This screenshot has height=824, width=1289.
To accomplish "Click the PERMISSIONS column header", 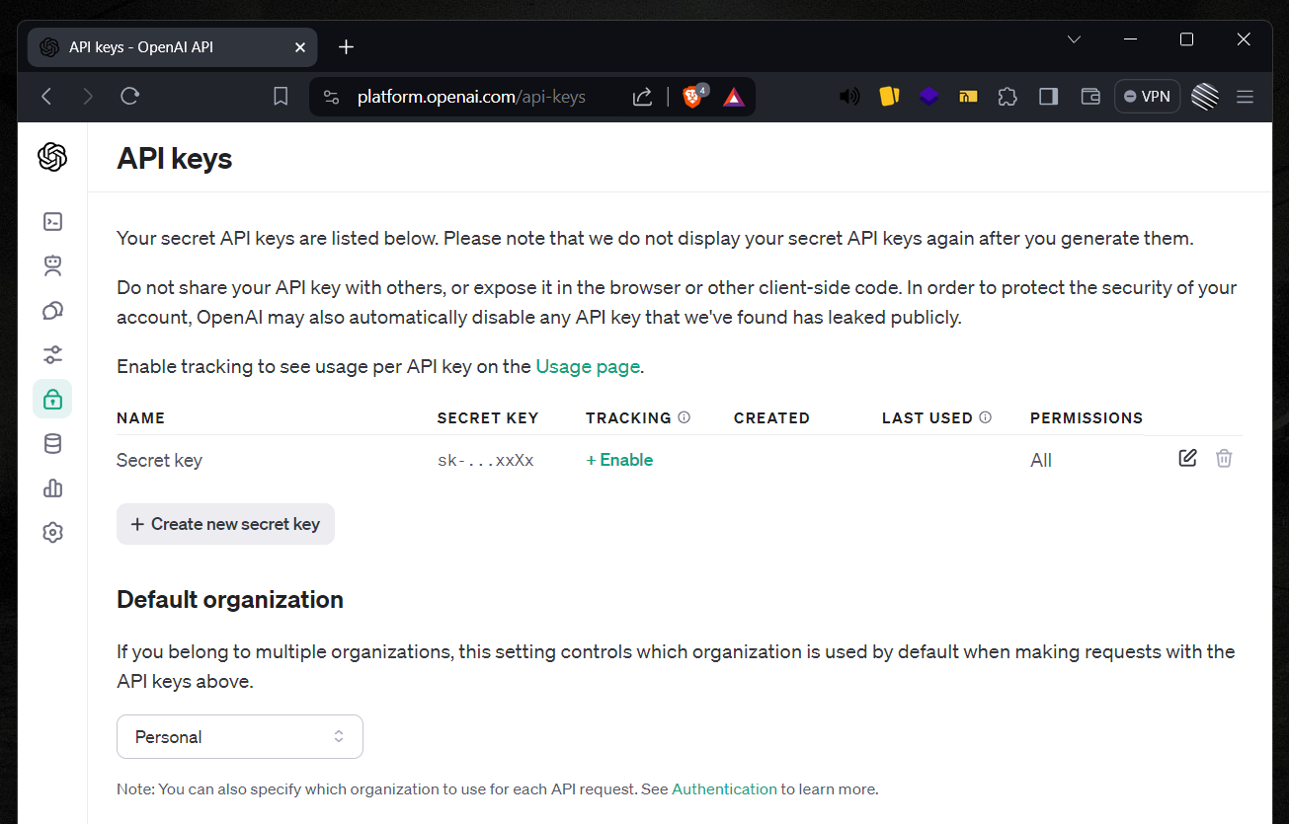I will 1087,417.
